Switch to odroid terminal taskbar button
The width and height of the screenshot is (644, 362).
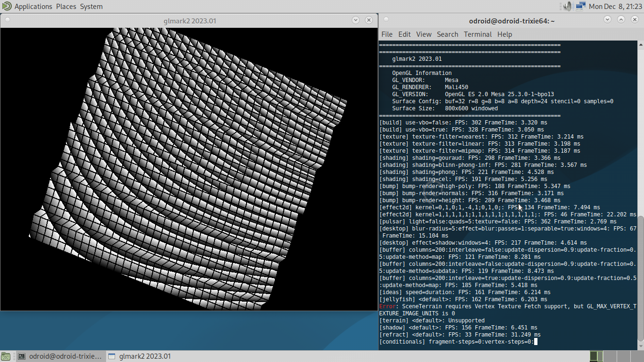(x=59, y=356)
